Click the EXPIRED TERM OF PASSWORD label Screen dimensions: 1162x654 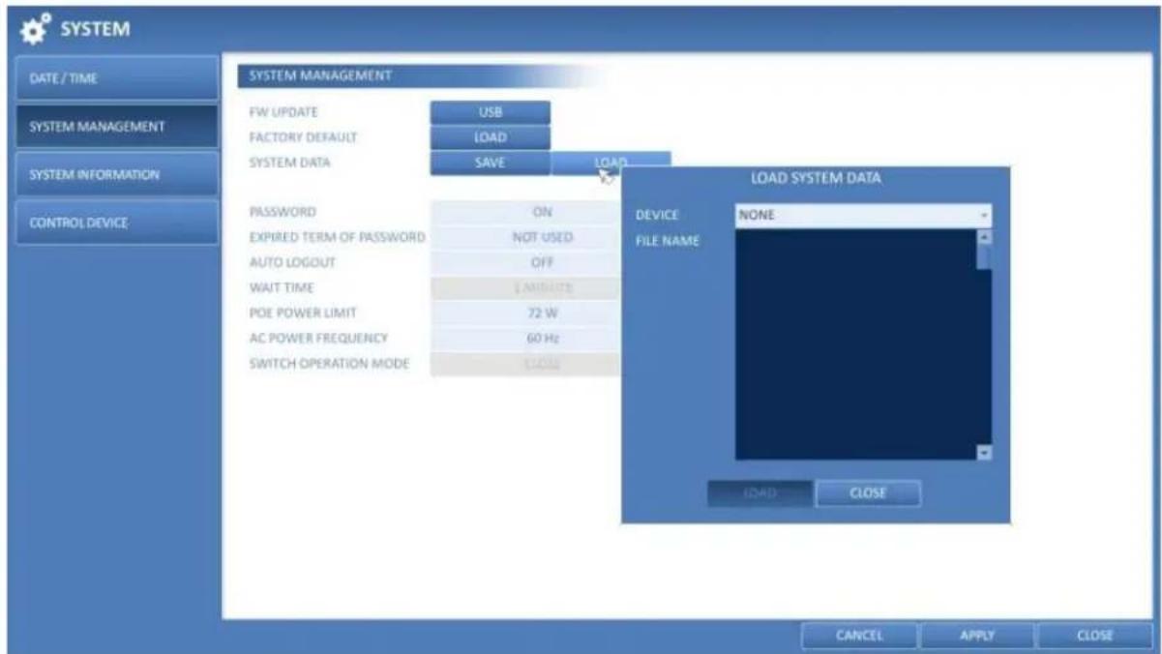pos(337,237)
